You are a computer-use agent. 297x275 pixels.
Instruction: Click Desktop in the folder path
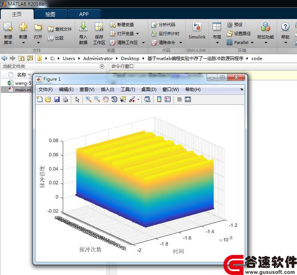coord(130,59)
